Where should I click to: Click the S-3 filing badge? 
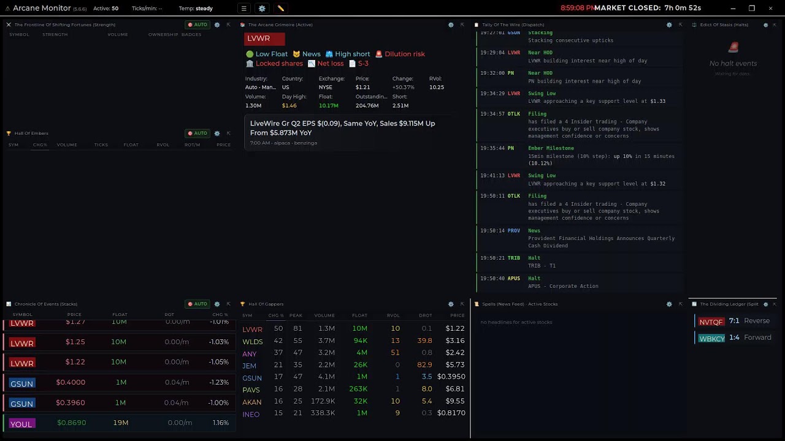pyautogui.click(x=359, y=64)
